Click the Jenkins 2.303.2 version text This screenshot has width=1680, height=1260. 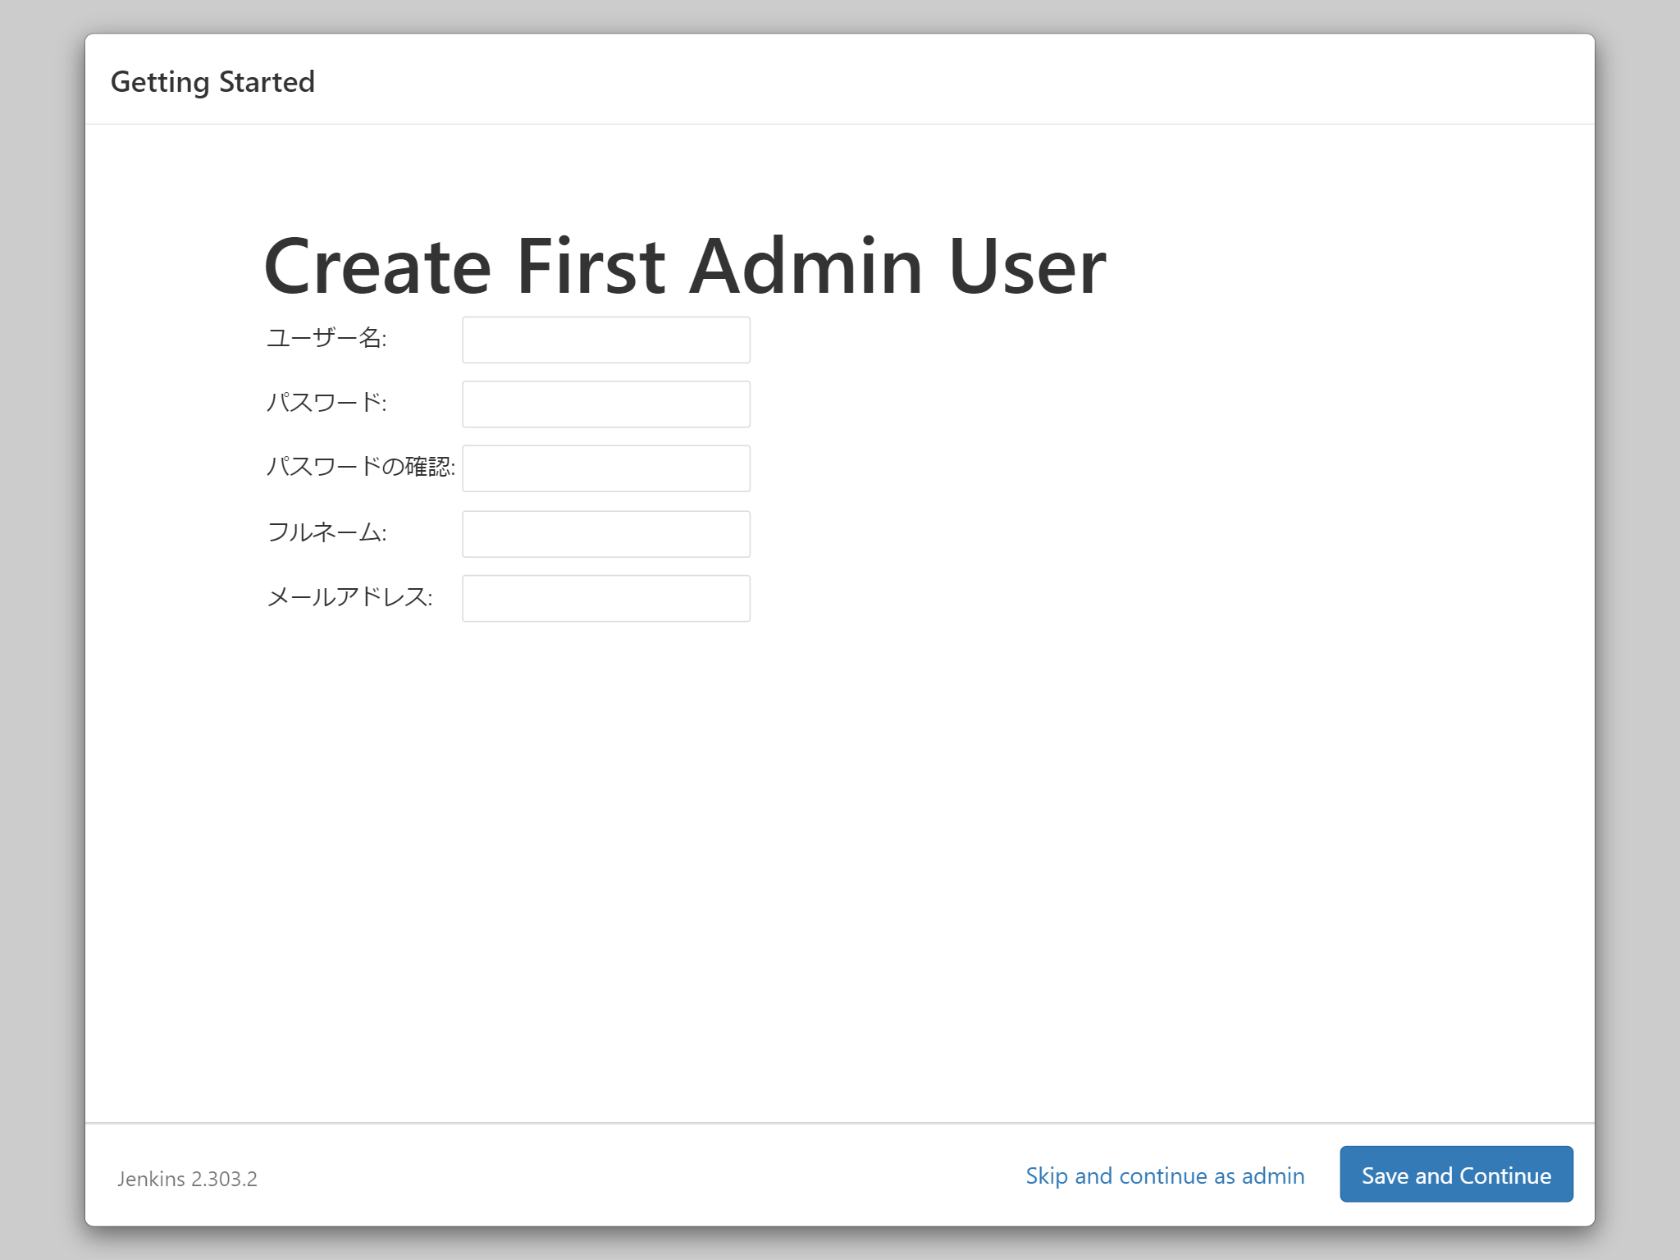pos(187,1179)
